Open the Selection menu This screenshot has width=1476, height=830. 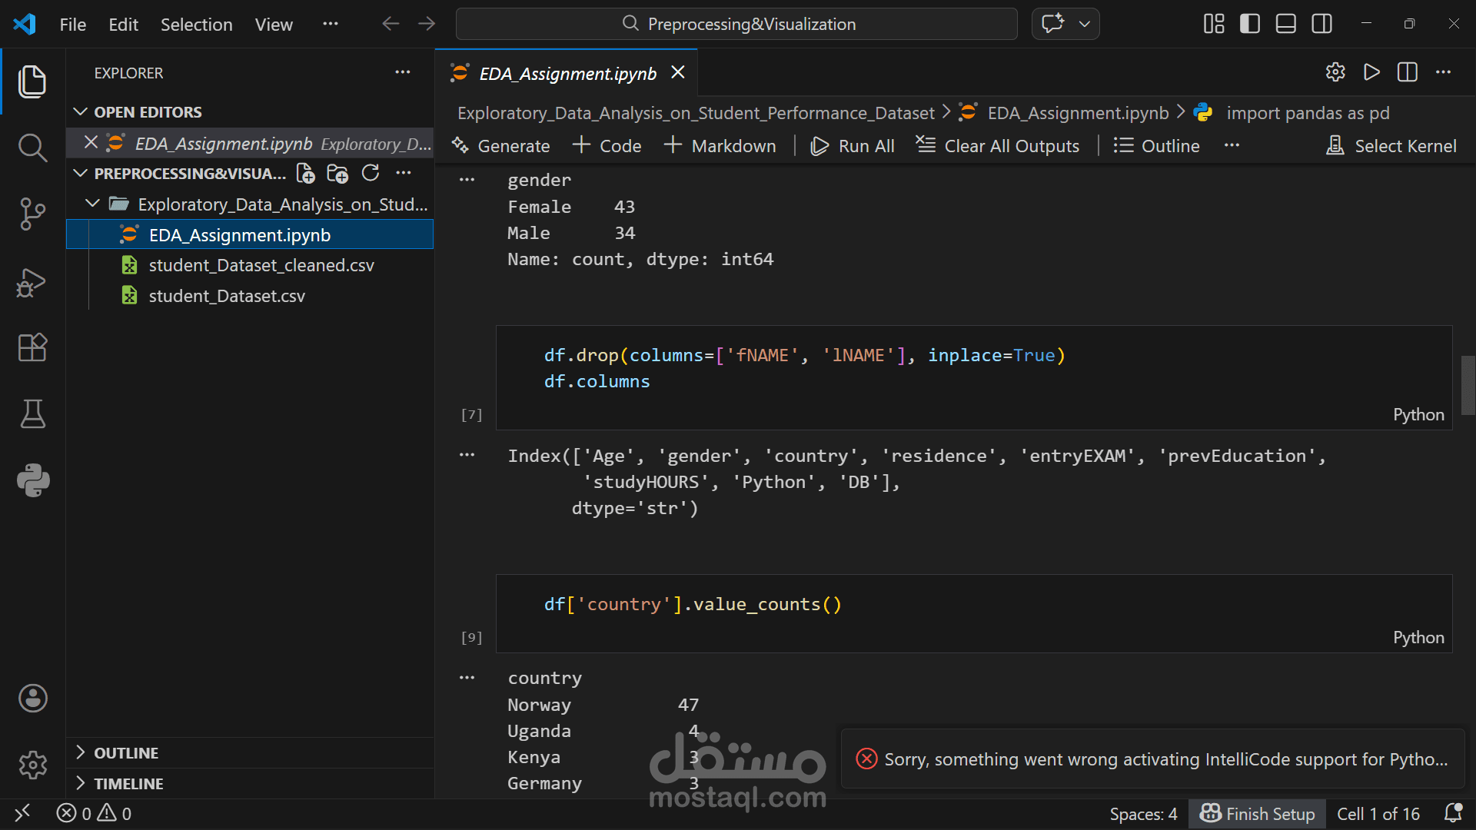(196, 25)
